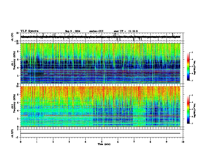This screenshot has width=206, height=159.
Task: Click the '2' kHz tick on ch.2 spectrogram
Action: [18, 119]
